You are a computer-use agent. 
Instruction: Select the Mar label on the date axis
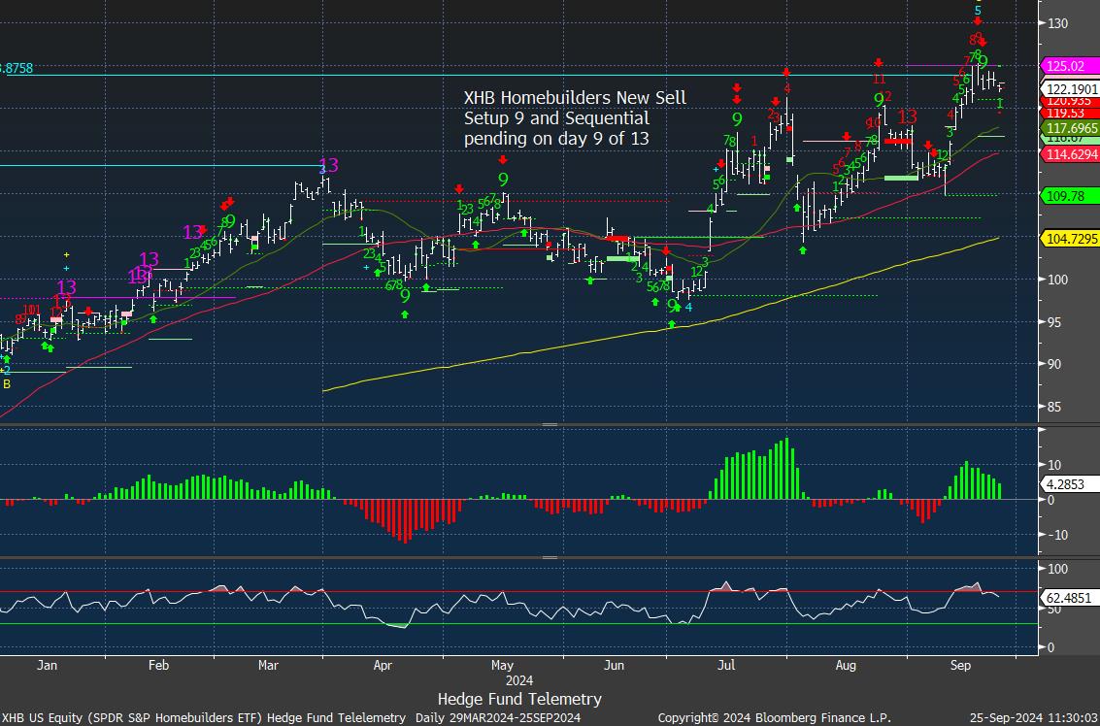click(269, 666)
